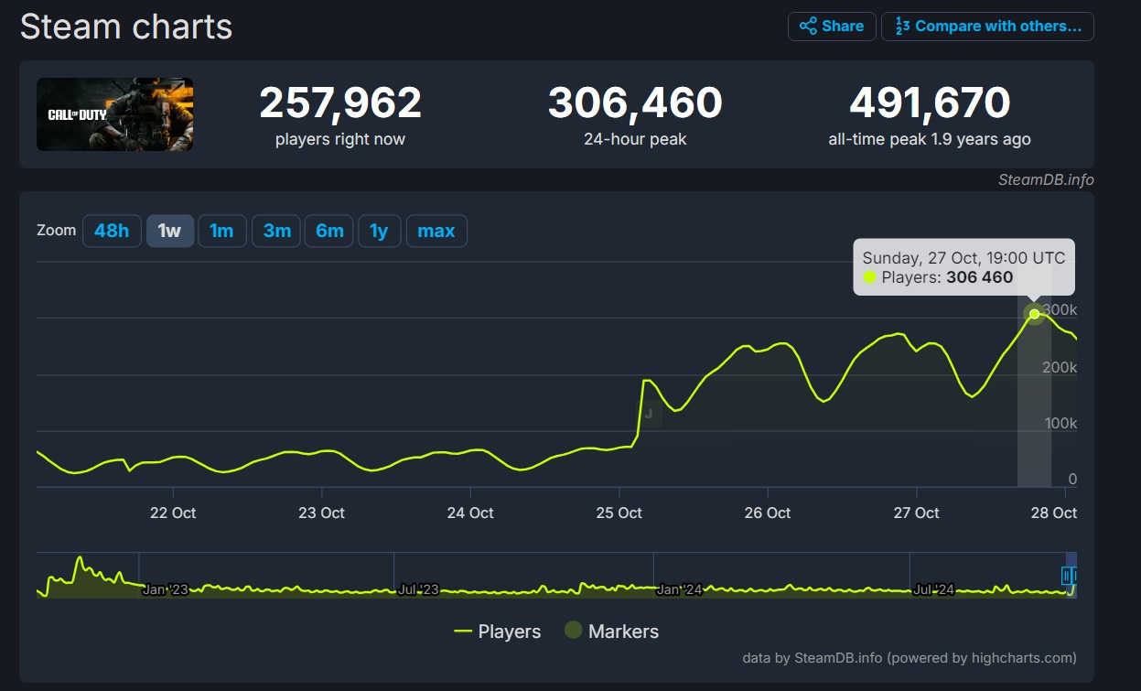Image resolution: width=1141 pixels, height=691 pixels.
Task: Click the highlighted peak marker dot on chart
Action: [x=1034, y=314]
